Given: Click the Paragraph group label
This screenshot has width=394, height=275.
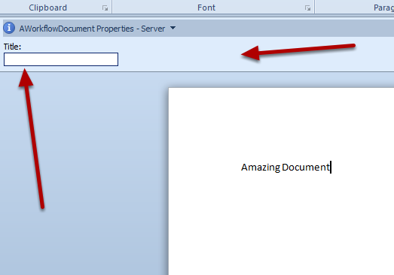Looking at the screenshot, I should pos(383,8).
